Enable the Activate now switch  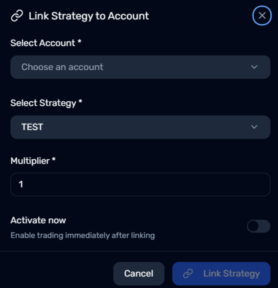258,226
